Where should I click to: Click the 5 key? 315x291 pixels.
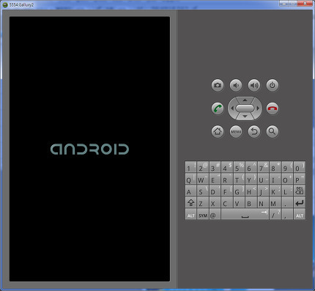pos(239,167)
